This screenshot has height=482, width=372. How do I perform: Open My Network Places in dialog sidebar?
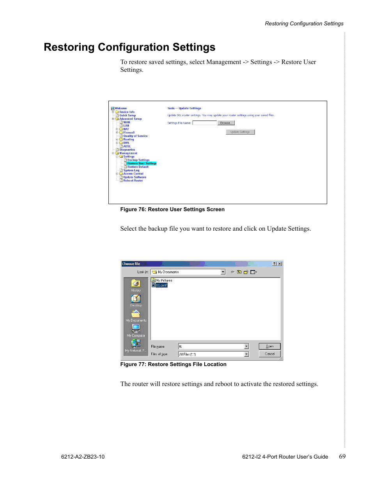[136, 346]
